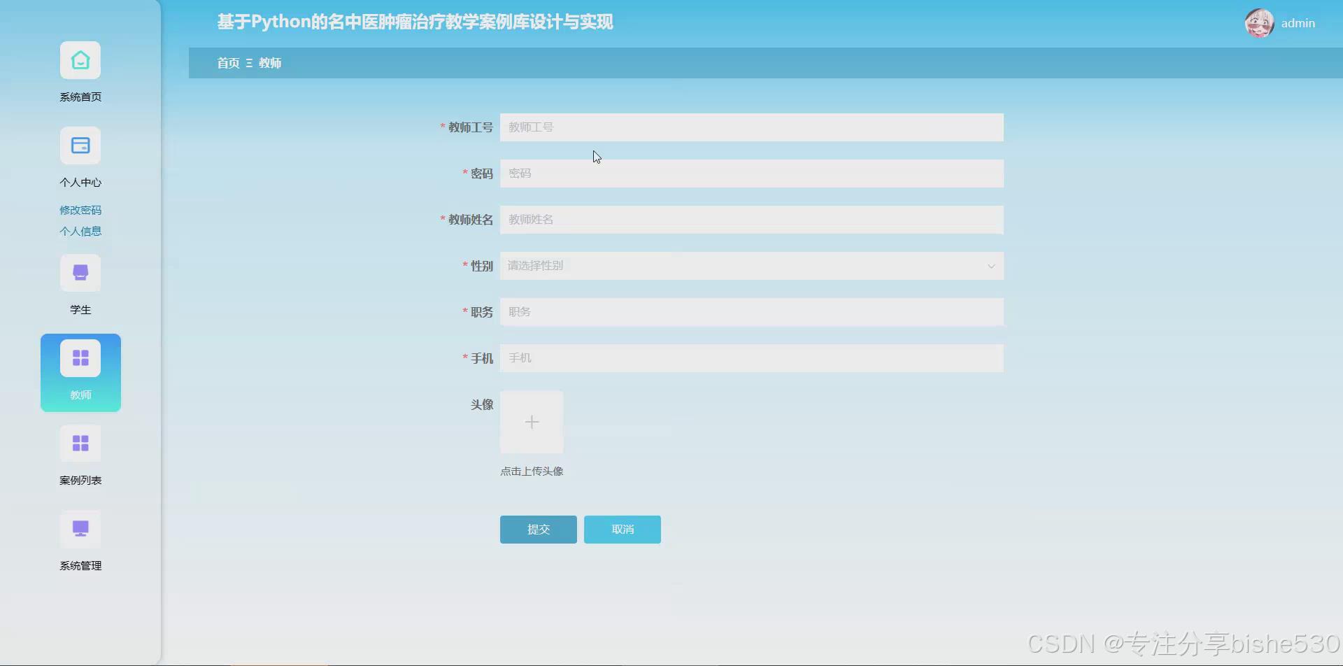
Task: Select 首页 in the breadcrumb bar
Action: 227,63
